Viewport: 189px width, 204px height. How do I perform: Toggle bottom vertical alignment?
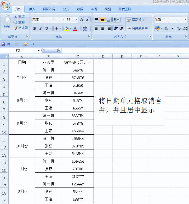[x=108, y=20]
